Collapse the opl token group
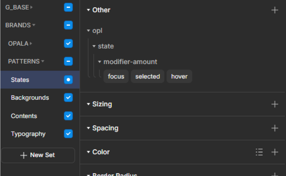The width and height of the screenshot is (286, 176). [88, 31]
